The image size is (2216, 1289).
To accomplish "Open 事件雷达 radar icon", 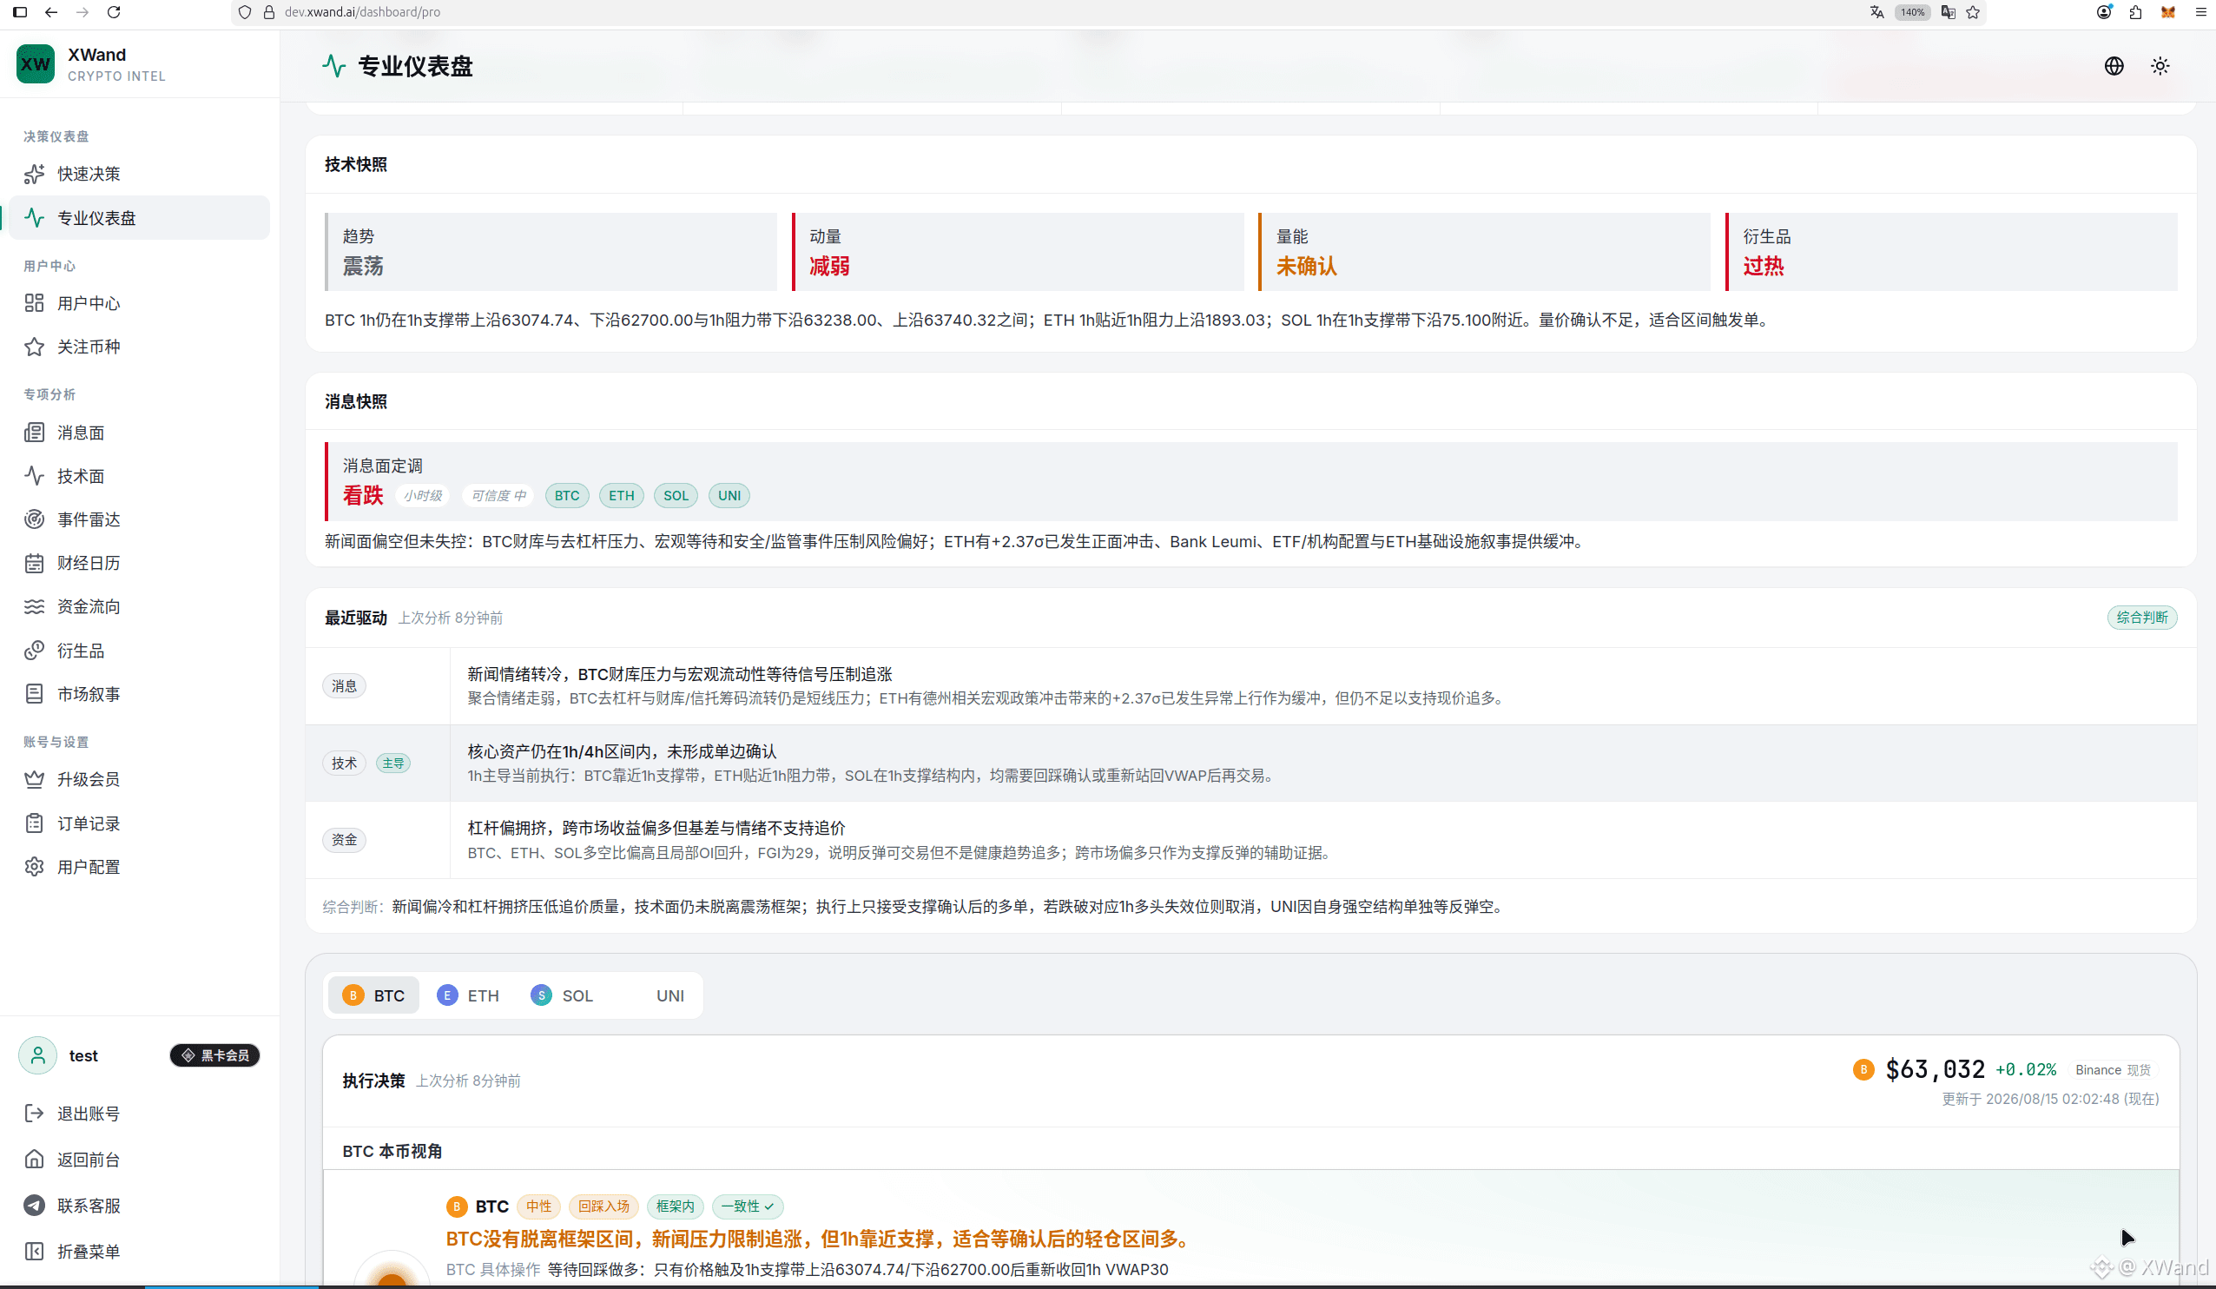I will 34,519.
